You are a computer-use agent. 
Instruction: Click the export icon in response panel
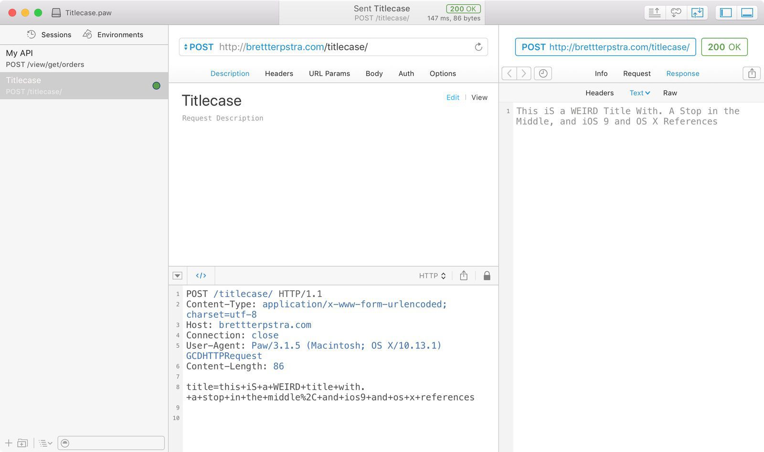pyautogui.click(x=752, y=73)
